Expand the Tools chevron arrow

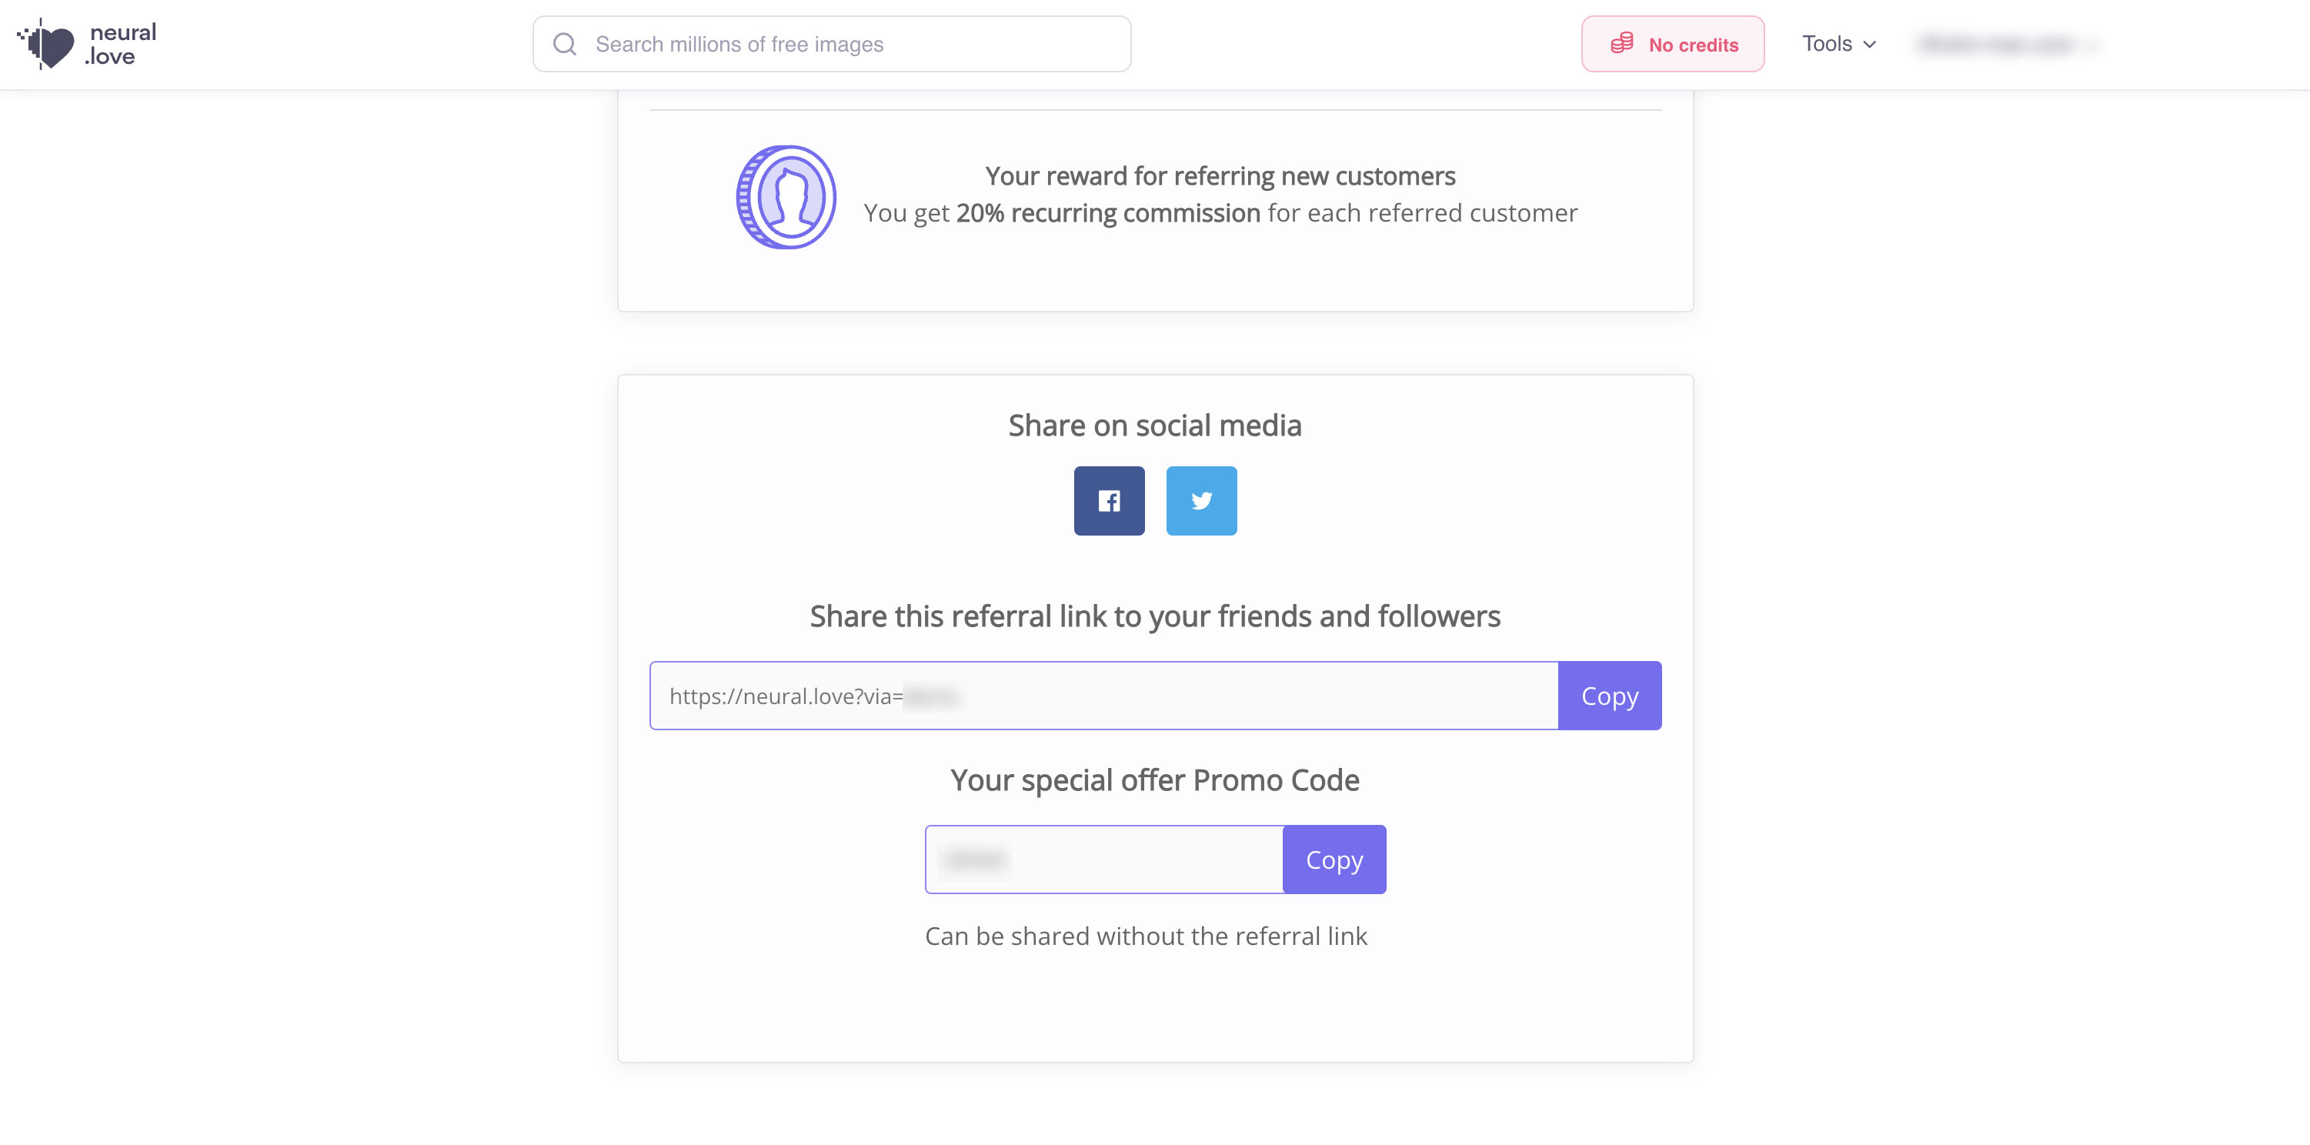pyautogui.click(x=1870, y=45)
